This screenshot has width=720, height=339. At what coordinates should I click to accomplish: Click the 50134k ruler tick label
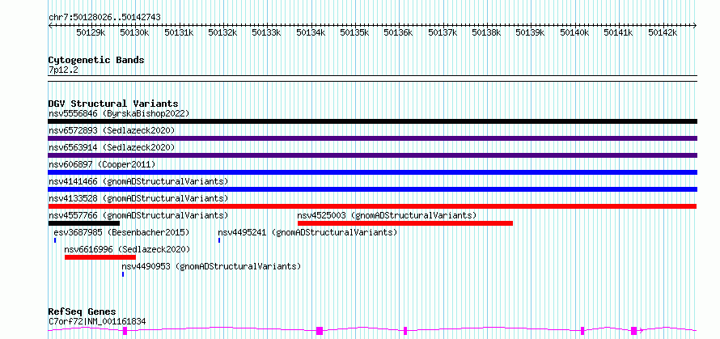tap(311, 32)
